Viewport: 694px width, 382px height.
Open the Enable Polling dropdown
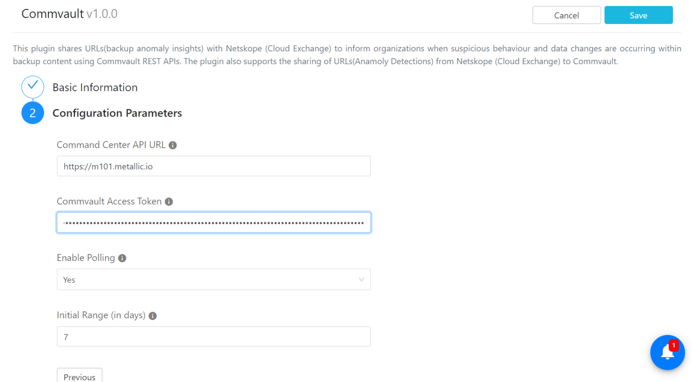tap(213, 279)
